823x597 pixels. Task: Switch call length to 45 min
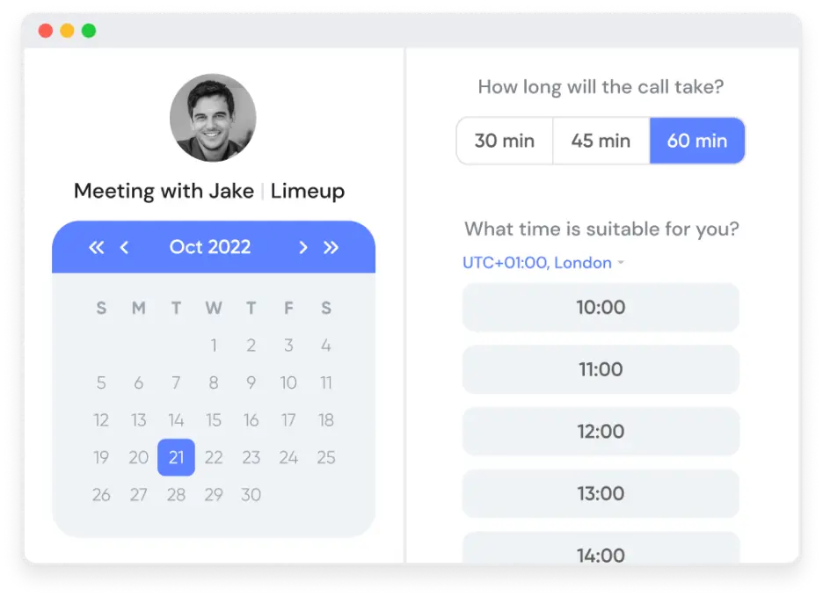coord(601,140)
